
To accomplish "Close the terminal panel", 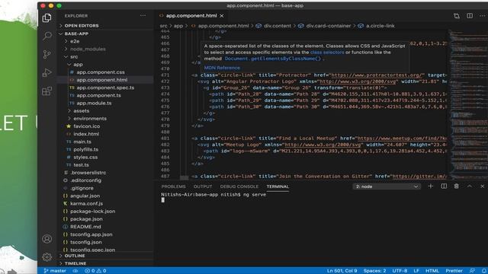I will [x=483, y=186].
